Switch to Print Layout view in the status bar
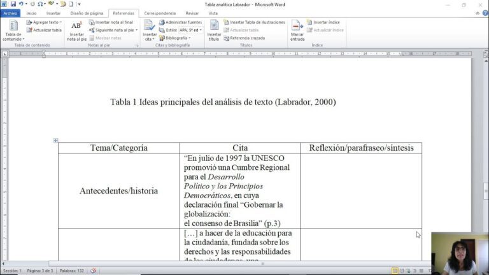 [395, 271]
